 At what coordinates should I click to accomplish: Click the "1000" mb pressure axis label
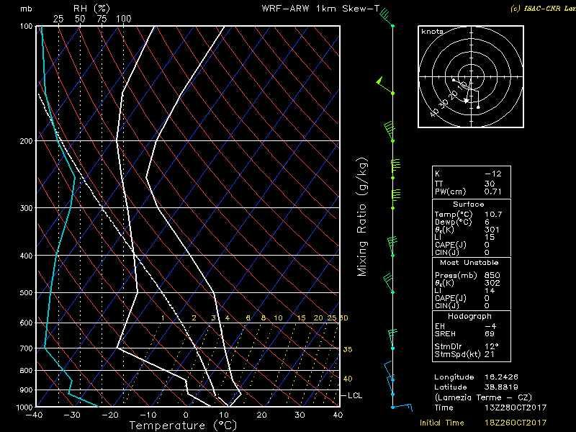pyautogui.click(x=24, y=407)
